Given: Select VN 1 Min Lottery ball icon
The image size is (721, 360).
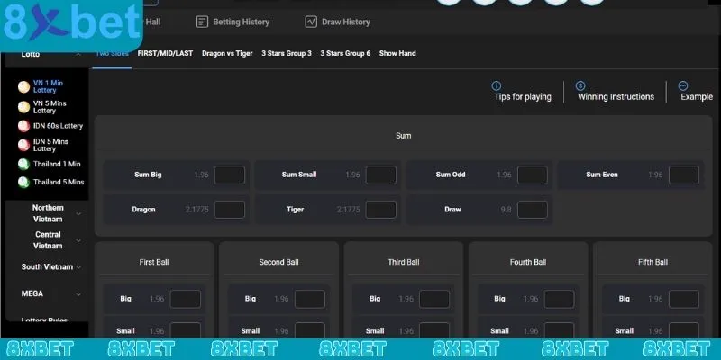Looking at the screenshot, I should 24,87.
